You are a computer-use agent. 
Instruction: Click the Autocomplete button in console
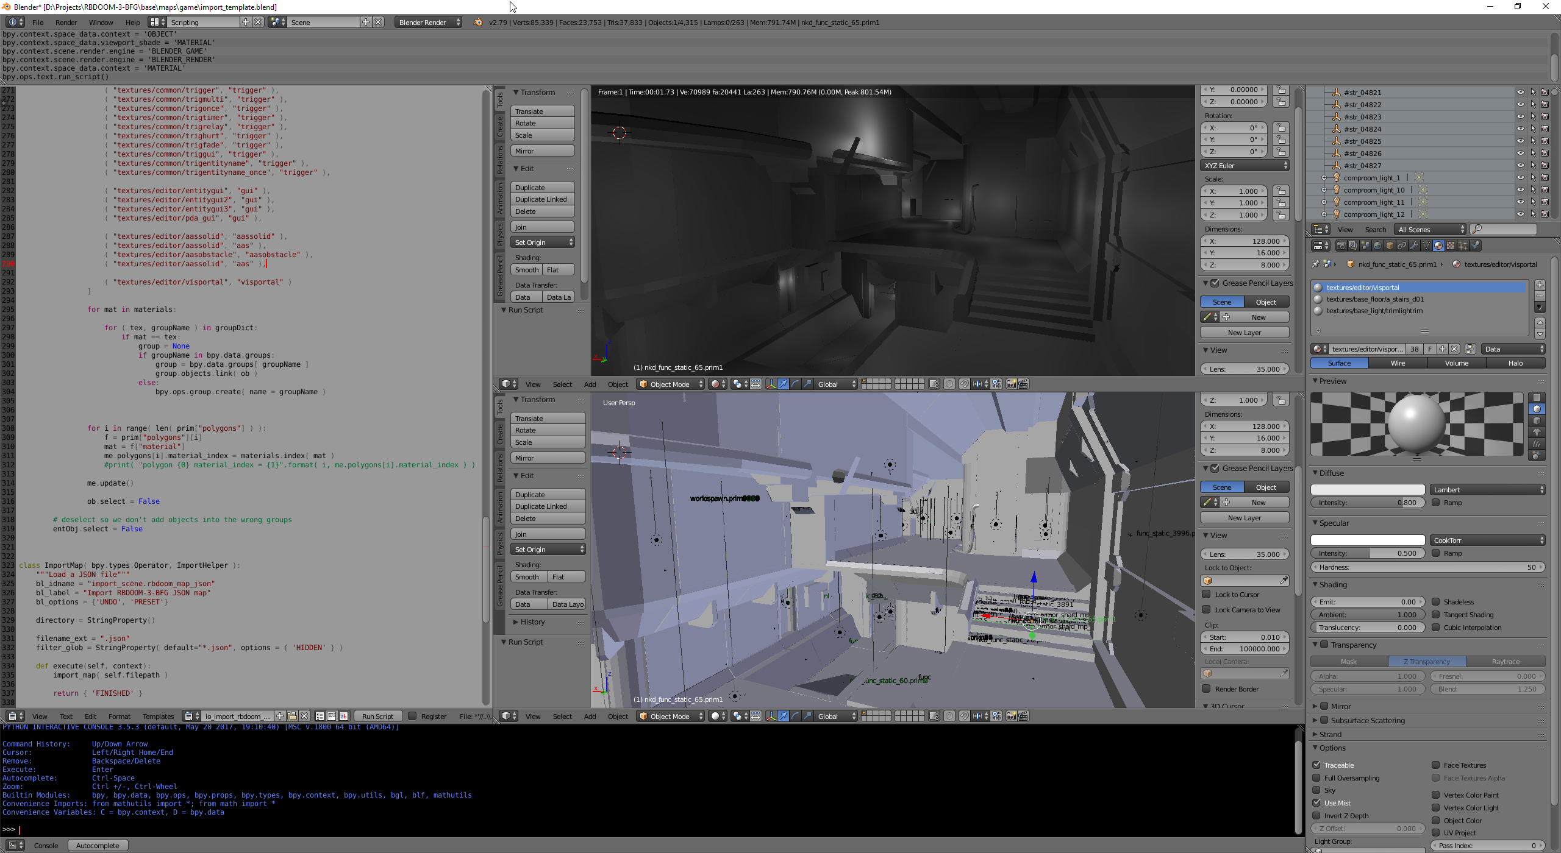pos(98,846)
